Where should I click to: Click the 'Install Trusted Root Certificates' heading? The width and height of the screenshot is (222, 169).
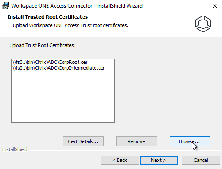click(x=48, y=17)
